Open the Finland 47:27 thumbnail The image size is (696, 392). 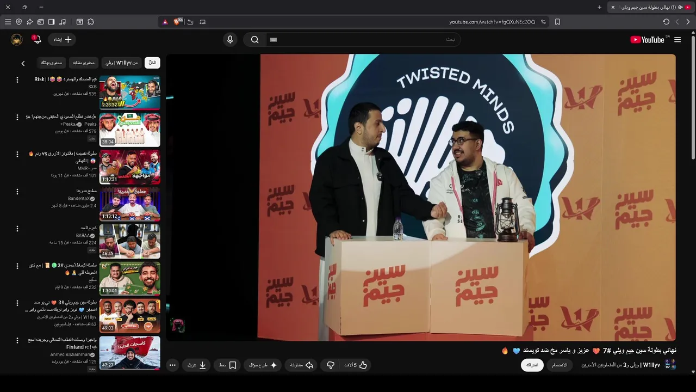pos(130,353)
